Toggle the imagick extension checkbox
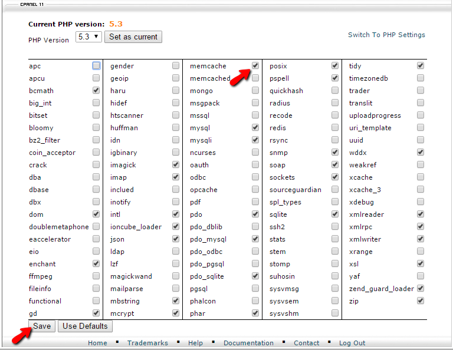The image size is (453, 350). 176,165
